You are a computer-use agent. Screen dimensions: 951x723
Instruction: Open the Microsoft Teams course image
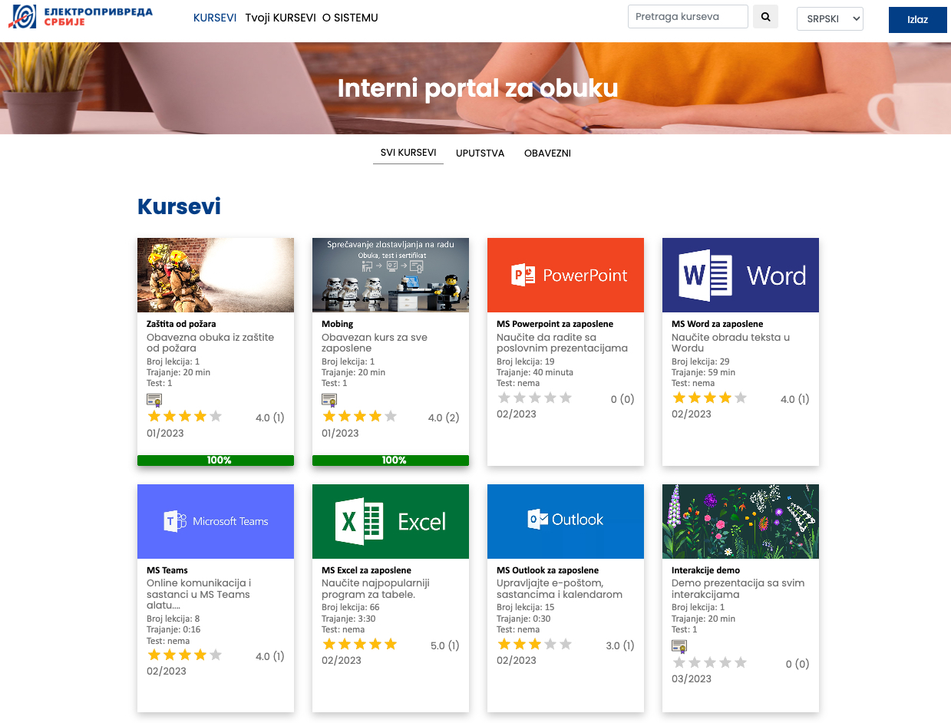[215, 521]
